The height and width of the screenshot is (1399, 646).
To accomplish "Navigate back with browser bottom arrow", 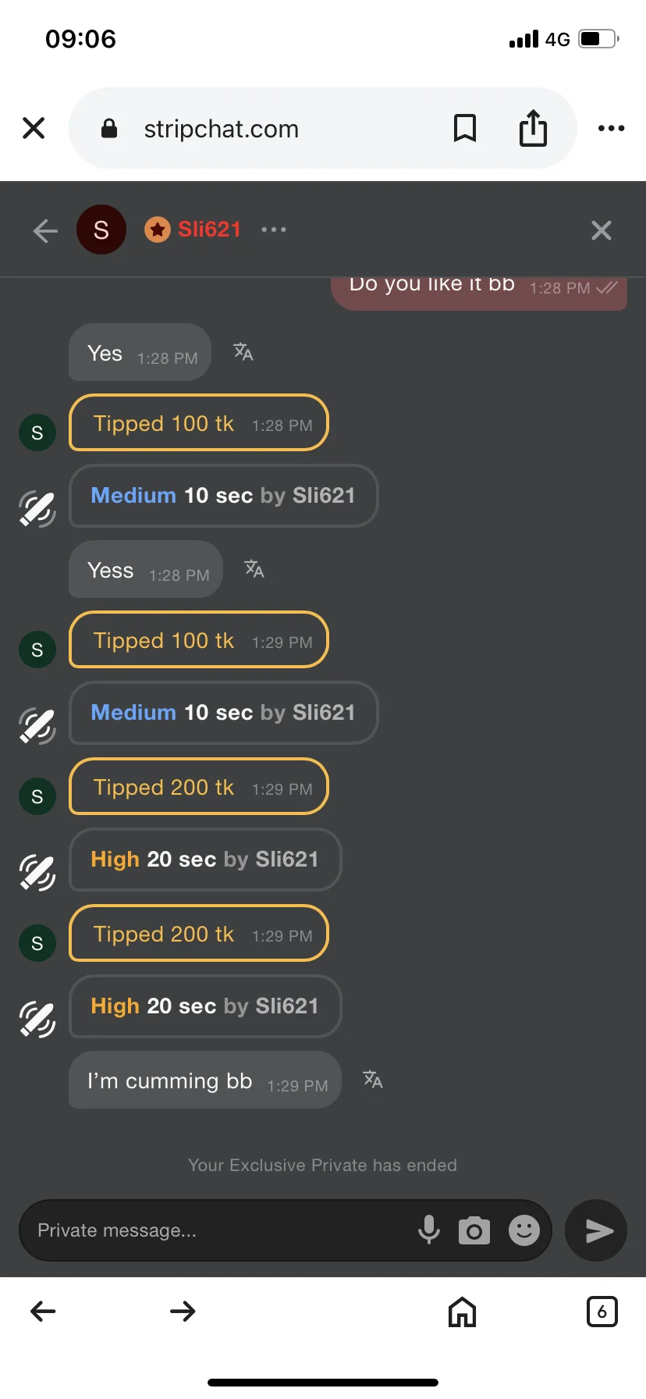I will pyautogui.click(x=43, y=1312).
